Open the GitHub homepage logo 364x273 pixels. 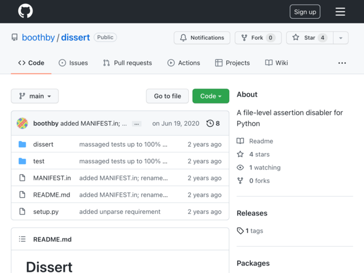click(25, 11)
